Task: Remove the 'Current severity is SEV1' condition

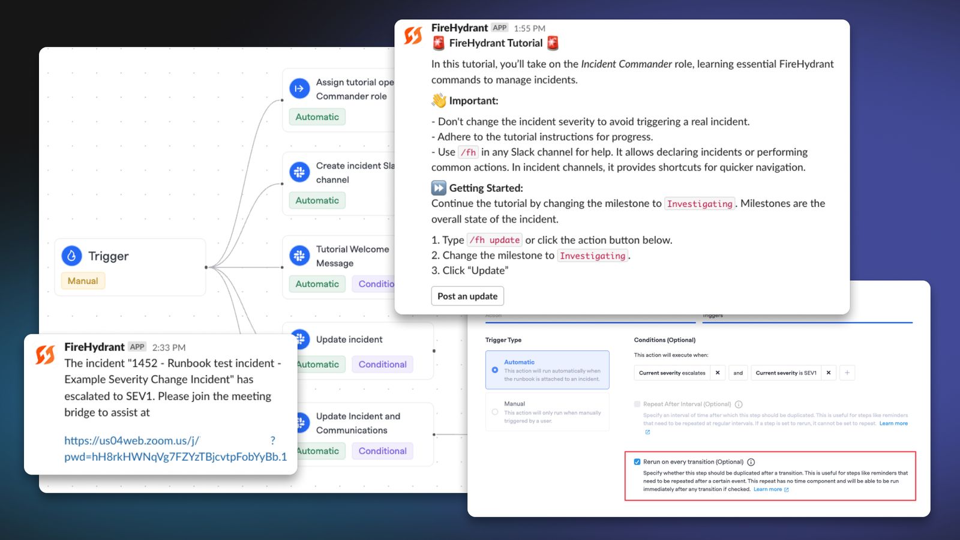Action: [829, 373]
